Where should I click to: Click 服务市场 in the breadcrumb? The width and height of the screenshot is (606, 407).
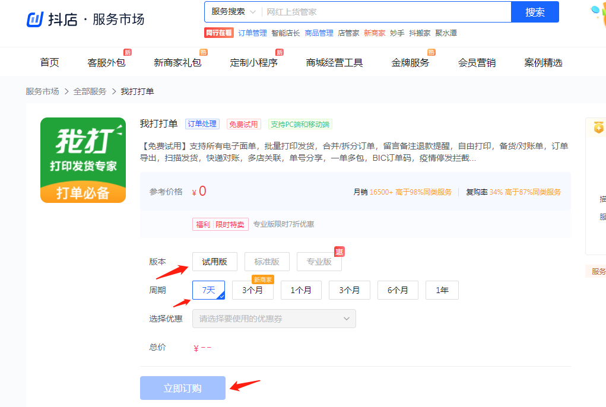[42, 91]
